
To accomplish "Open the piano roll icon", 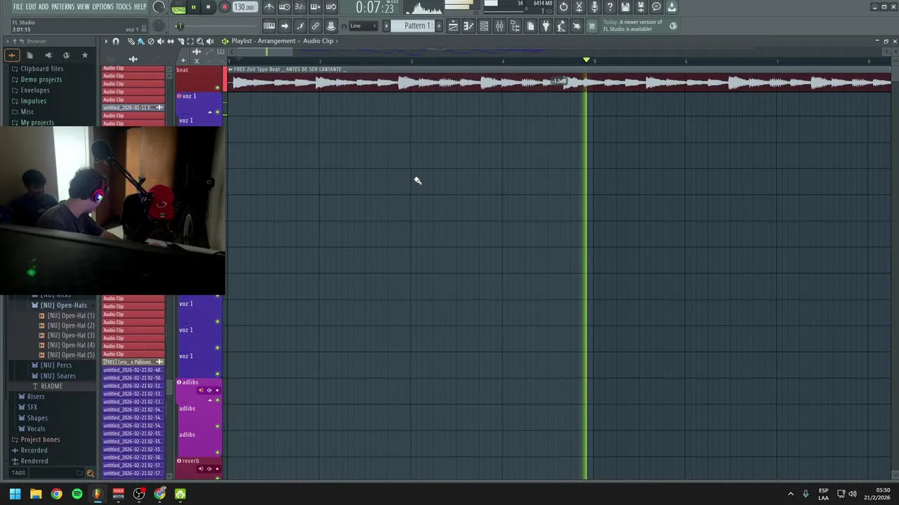I will point(468,26).
